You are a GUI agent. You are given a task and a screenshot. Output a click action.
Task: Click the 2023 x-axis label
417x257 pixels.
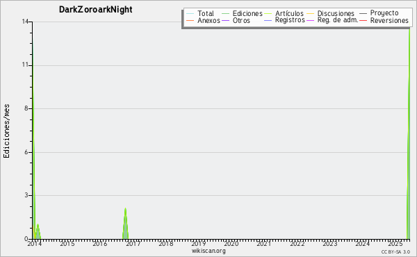pyautogui.click(x=329, y=243)
